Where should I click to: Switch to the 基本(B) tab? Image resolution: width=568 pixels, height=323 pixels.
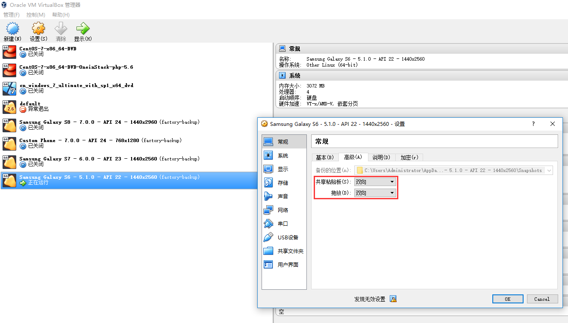325,157
